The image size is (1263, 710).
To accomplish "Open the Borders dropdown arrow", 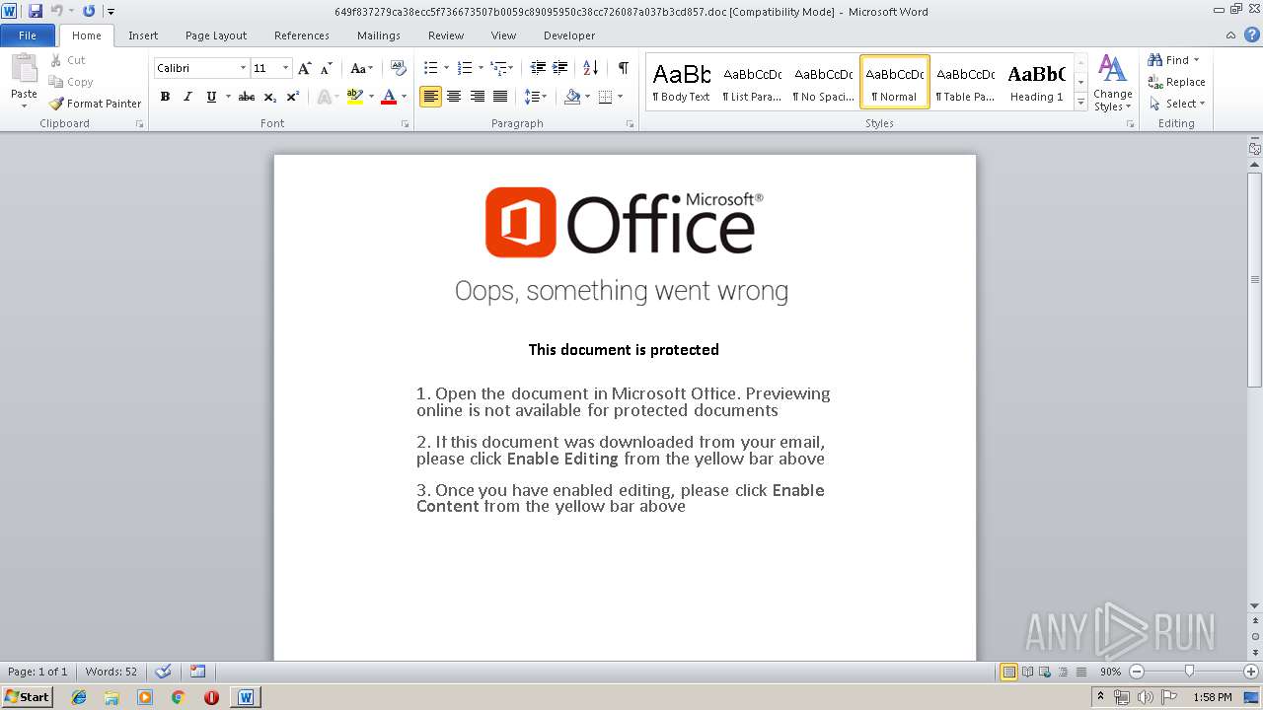I will pos(620,97).
